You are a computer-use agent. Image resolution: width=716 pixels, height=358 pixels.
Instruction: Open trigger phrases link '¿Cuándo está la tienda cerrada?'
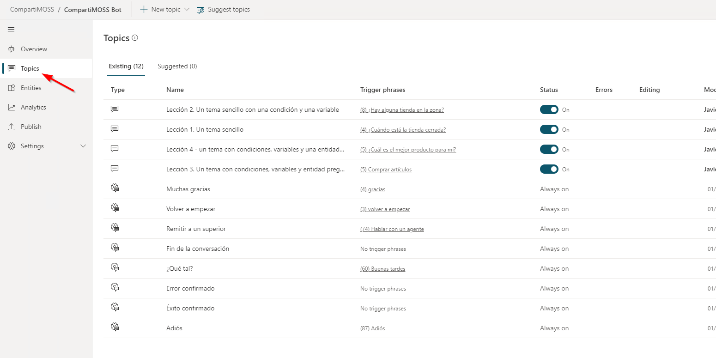(x=403, y=130)
